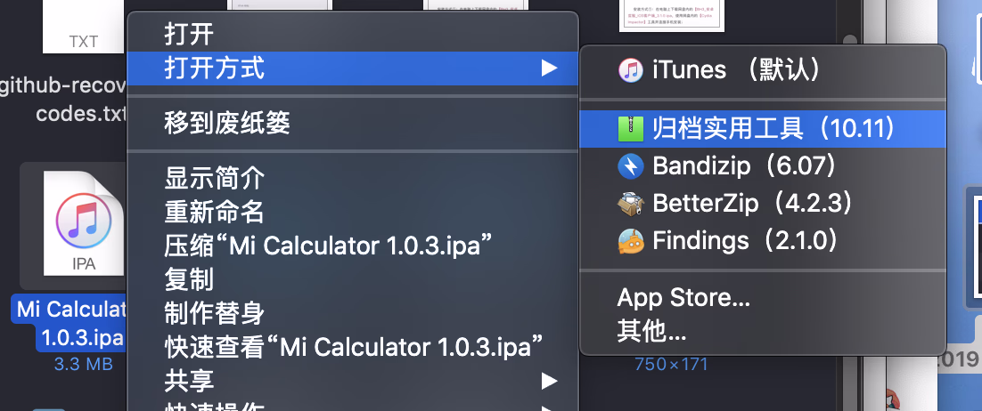Viewport: 982px width, 411px height.
Task: Click the blue Bandizip lightning icon
Action: pyautogui.click(x=630, y=166)
